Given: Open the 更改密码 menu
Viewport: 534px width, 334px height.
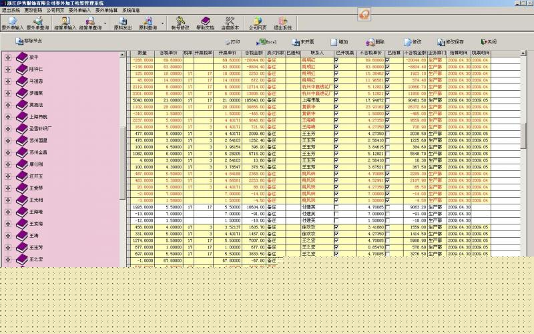Looking at the screenshot, I should [33, 10].
